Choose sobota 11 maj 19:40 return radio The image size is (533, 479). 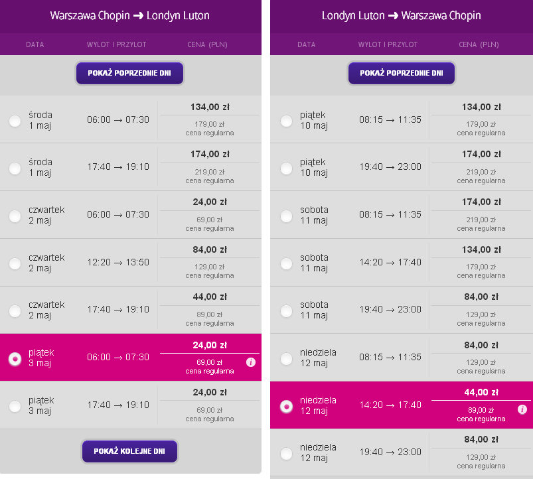coord(286,311)
